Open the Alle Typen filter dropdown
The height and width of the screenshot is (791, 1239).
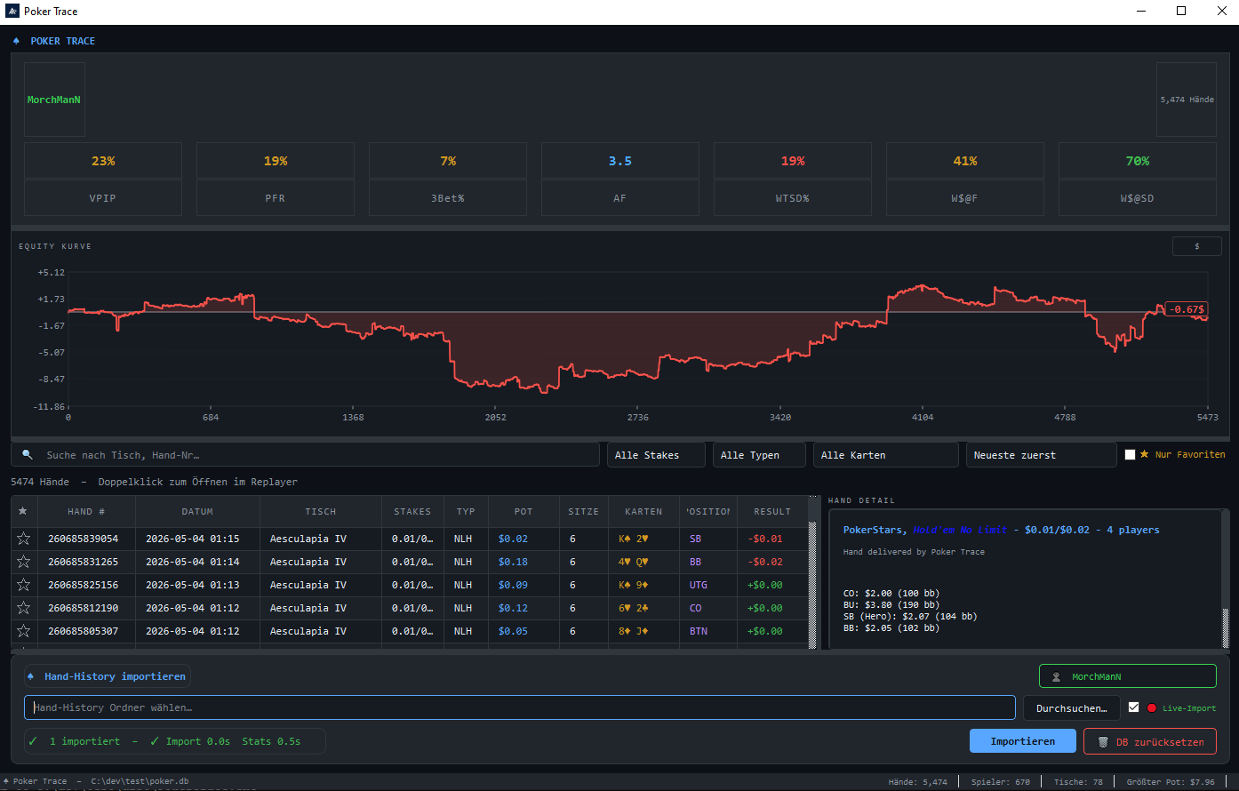pos(759,455)
